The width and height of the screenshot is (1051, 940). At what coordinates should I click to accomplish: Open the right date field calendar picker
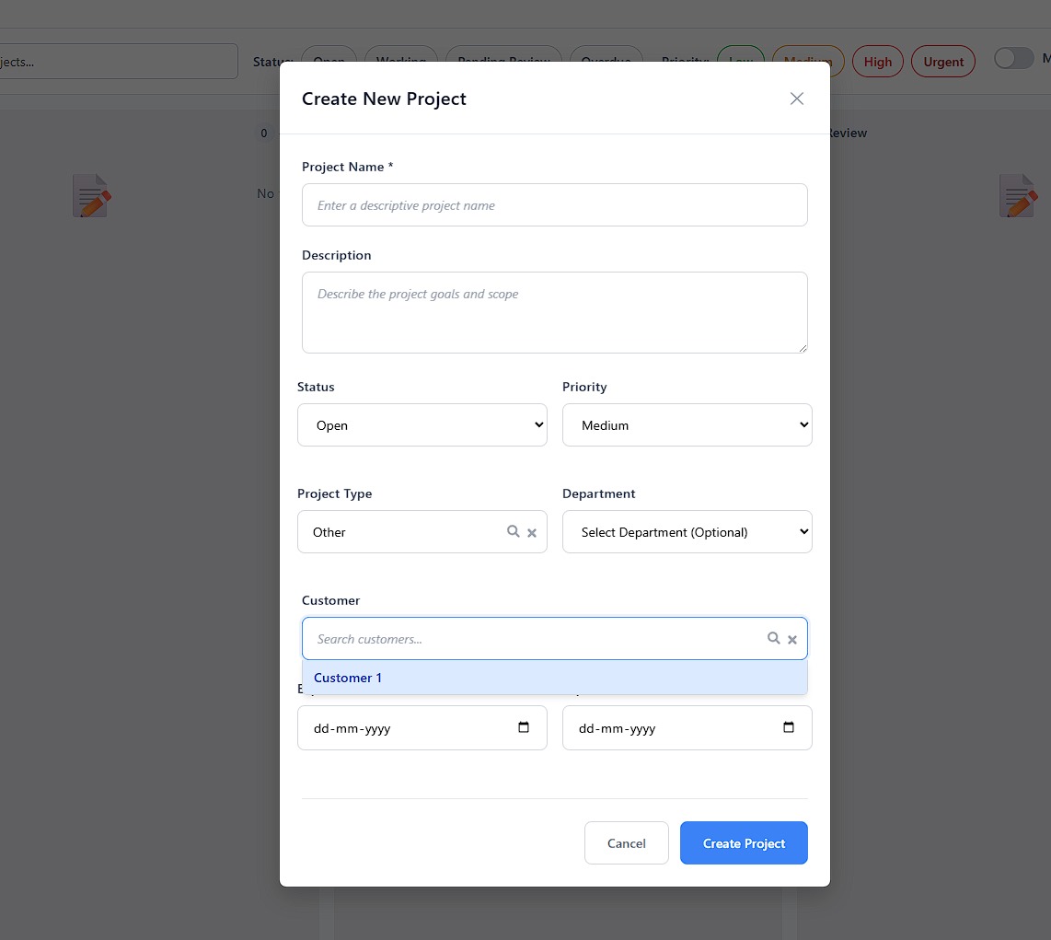tap(788, 727)
